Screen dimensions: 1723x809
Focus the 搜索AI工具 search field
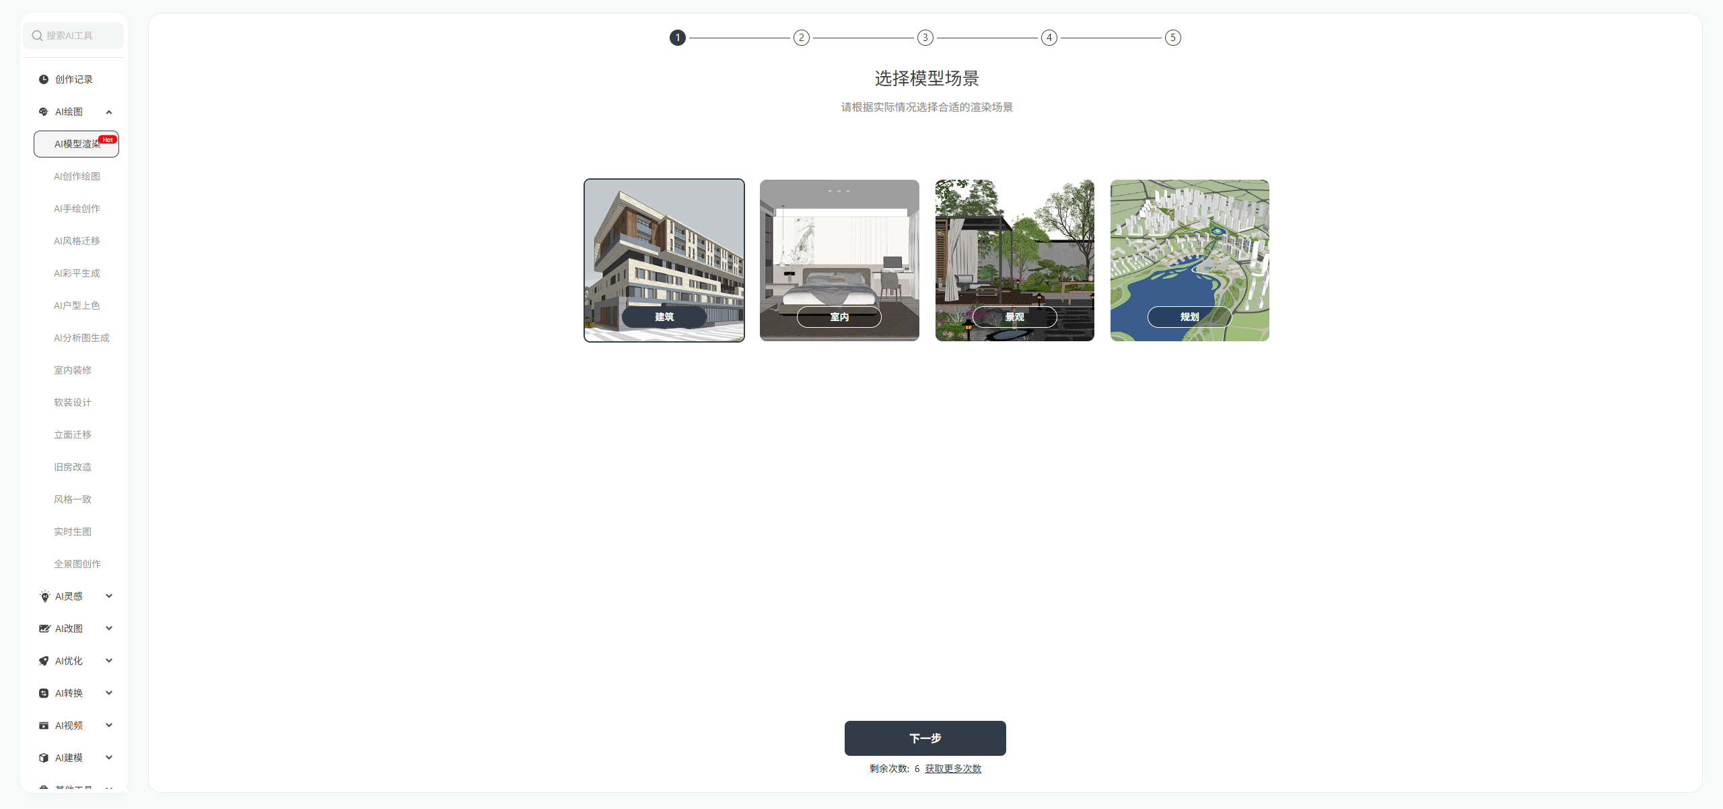click(74, 36)
